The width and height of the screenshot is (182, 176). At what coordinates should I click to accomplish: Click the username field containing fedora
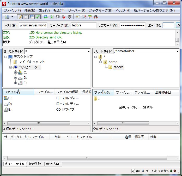pyautogui.click(x=84, y=25)
